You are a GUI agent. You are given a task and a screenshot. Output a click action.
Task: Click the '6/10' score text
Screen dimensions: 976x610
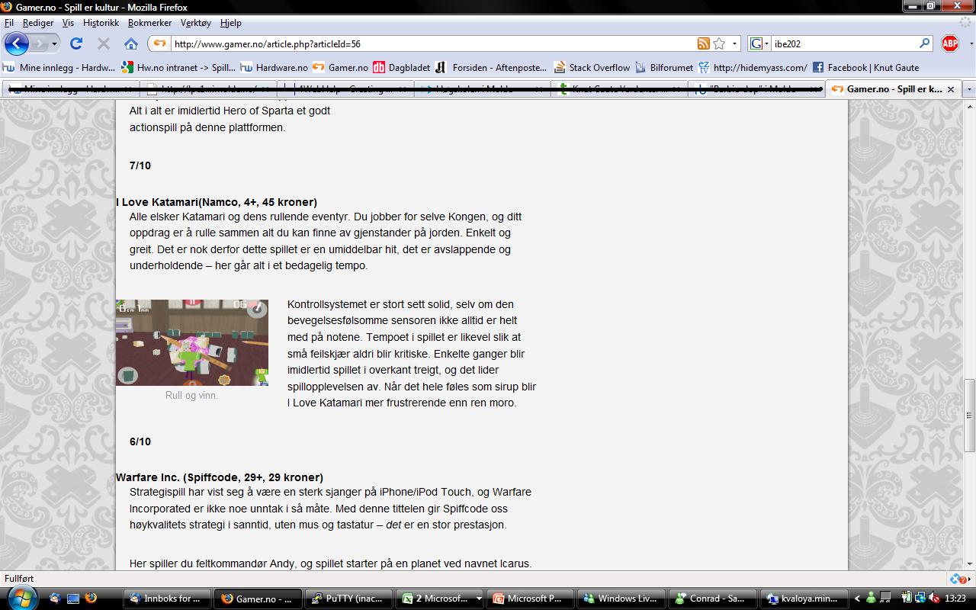(140, 441)
